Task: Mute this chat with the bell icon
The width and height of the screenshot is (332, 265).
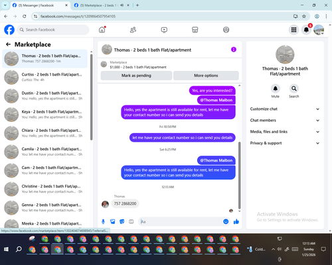Action: tap(276, 89)
